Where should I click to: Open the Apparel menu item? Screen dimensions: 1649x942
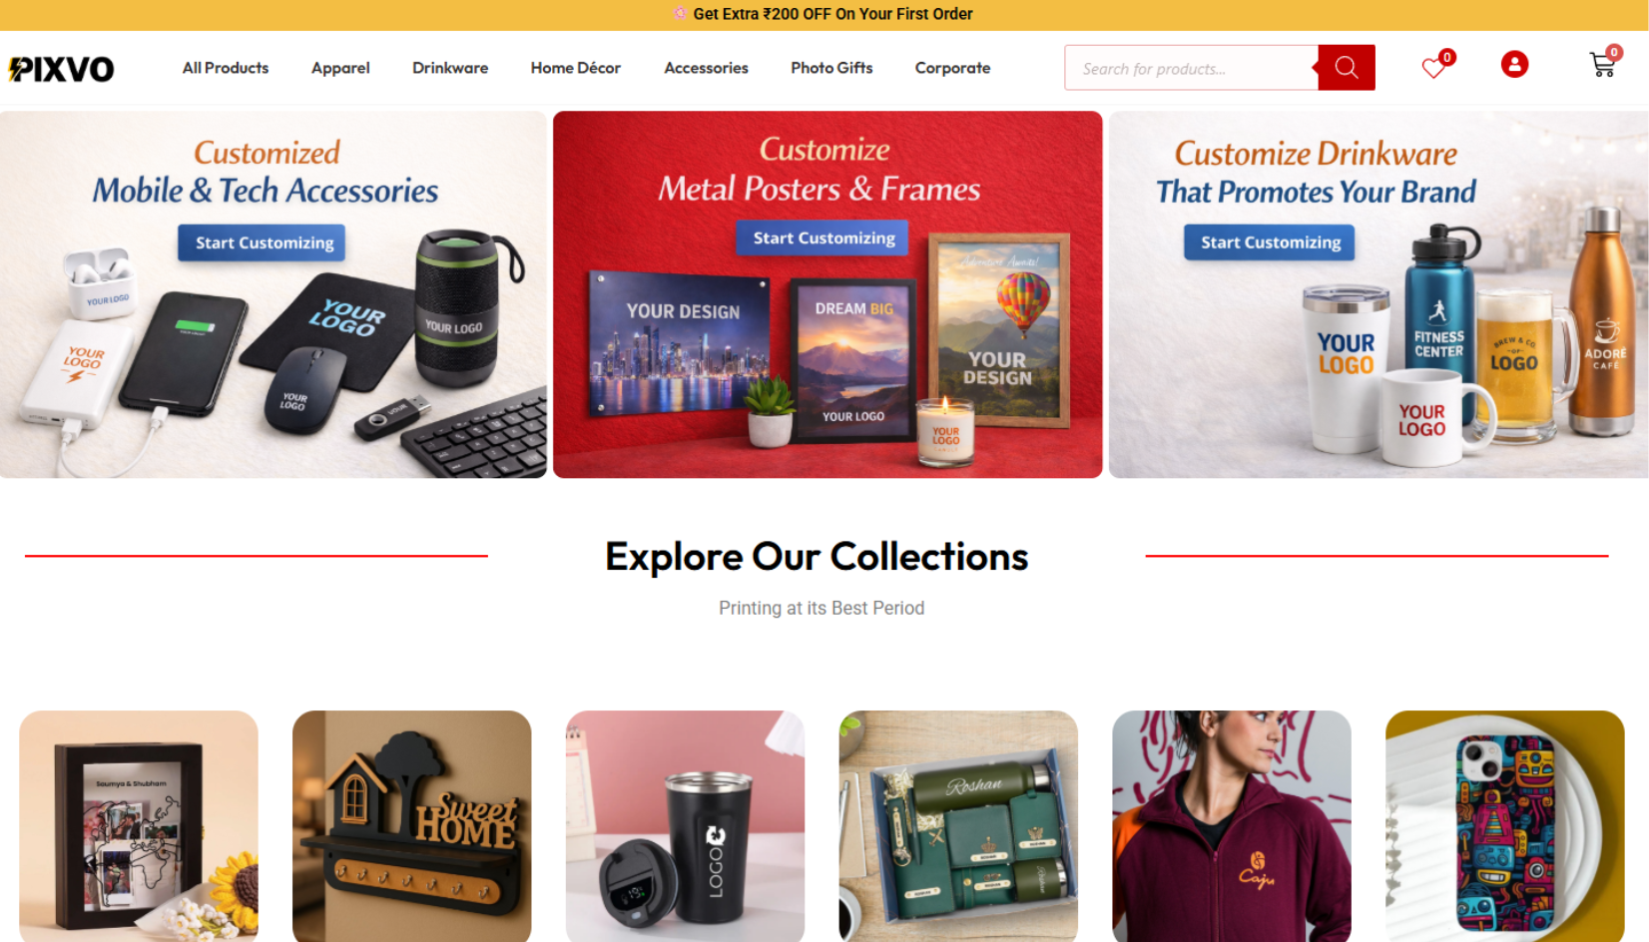click(x=340, y=68)
